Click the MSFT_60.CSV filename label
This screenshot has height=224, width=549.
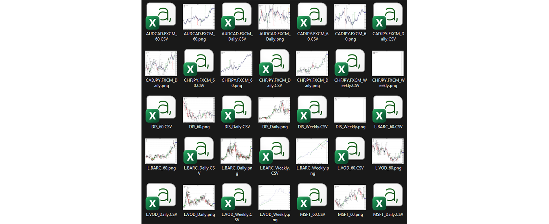[312, 215]
